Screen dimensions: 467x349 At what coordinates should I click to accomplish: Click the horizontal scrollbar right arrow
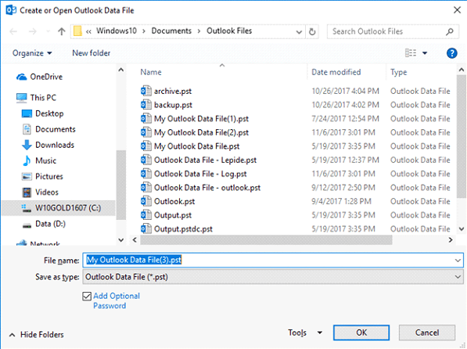pos(451,240)
